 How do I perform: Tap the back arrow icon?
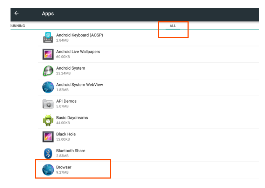(16, 13)
